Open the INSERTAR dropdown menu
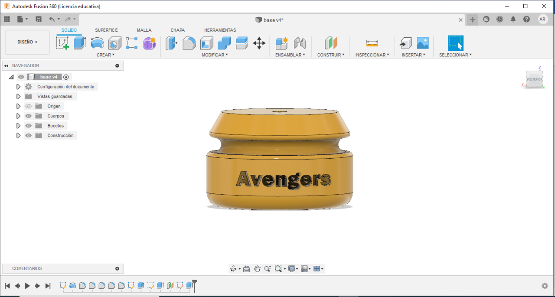This screenshot has width=555, height=297. [414, 55]
